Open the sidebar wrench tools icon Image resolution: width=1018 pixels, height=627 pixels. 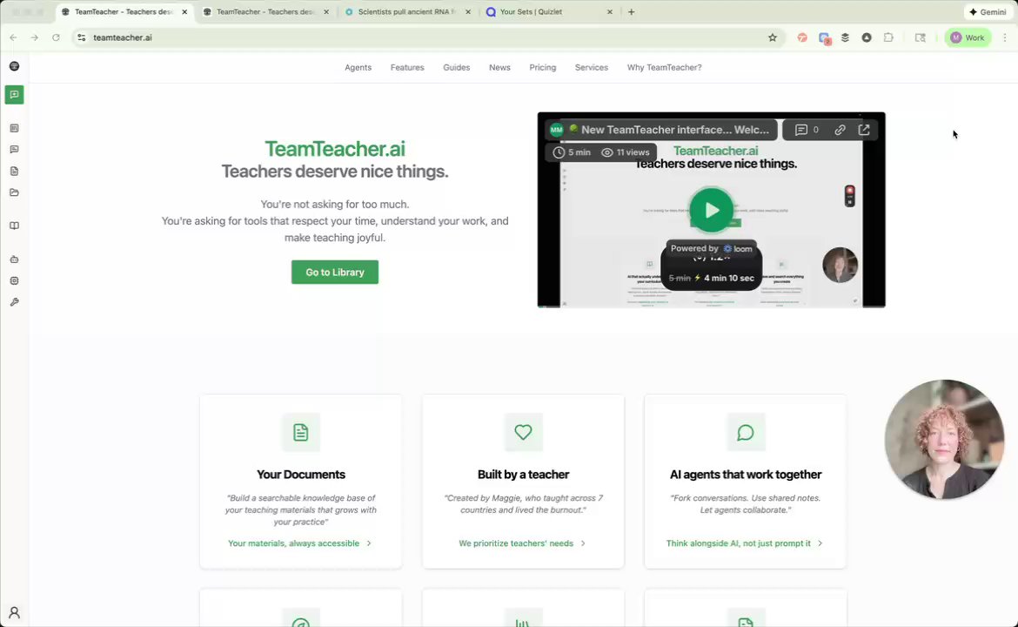click(14, 302)
